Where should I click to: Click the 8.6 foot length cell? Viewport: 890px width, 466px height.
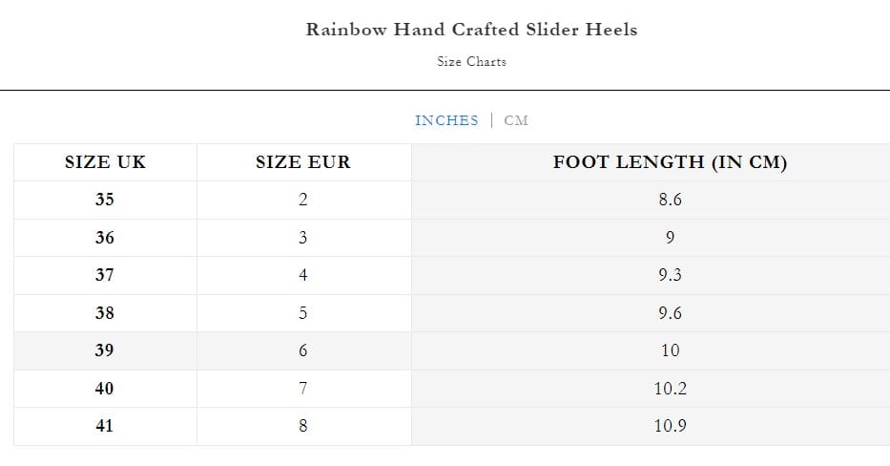[670, 201]
